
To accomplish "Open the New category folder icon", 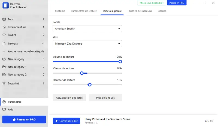I will [4, 59].
